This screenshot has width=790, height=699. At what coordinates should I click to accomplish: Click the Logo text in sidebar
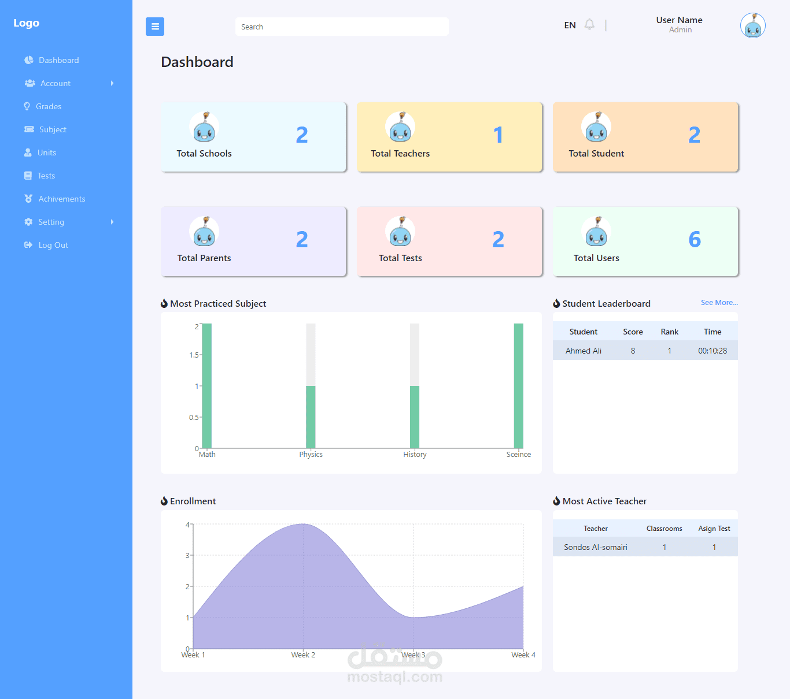(27, 23)
